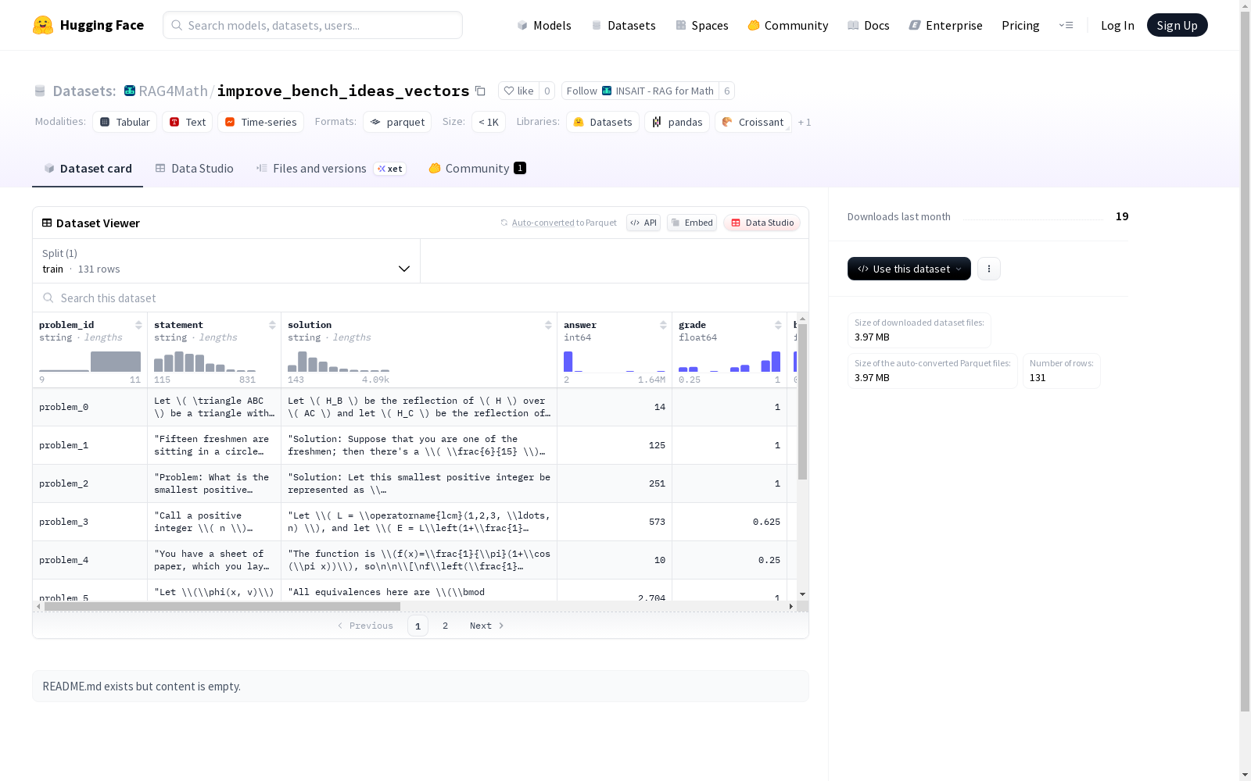Go to page 2 of the dataset
This screenshot has height=781, width=1251.
coord(445,626)
